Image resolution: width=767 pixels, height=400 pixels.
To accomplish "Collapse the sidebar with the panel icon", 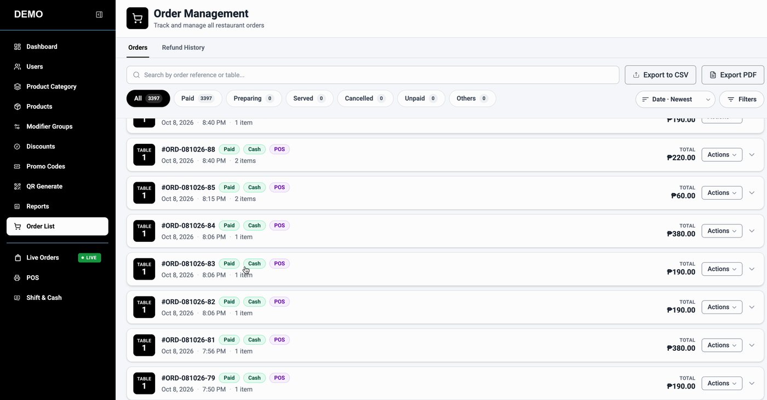I will coord(99,15).
